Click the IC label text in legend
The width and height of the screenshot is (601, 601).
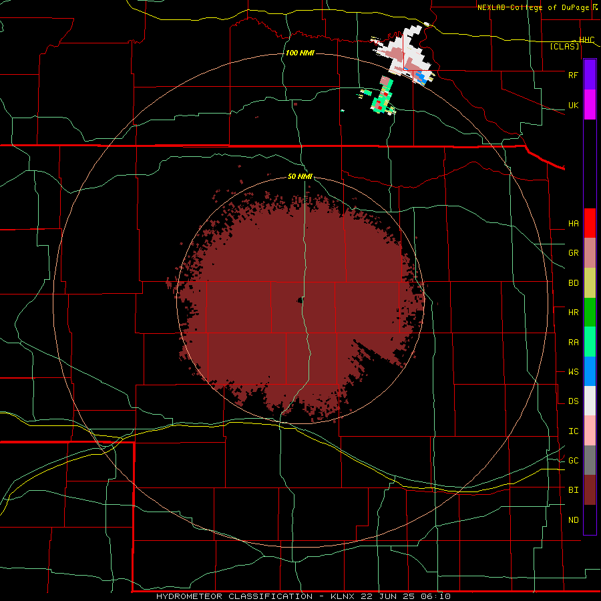click(x=573, y=431)
